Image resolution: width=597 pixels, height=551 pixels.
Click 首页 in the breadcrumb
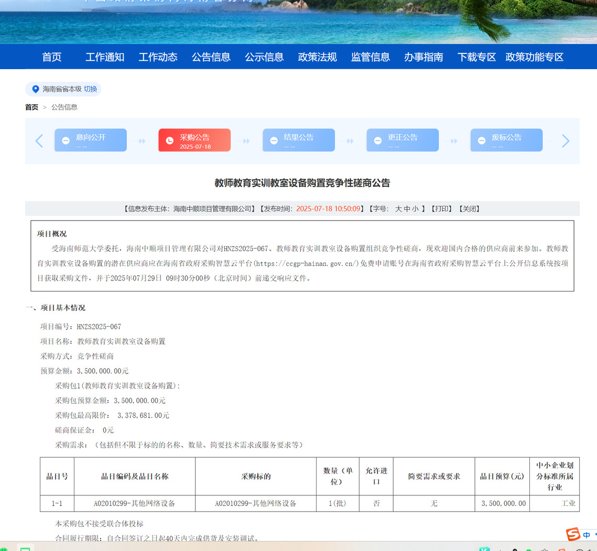click(31, 107)
